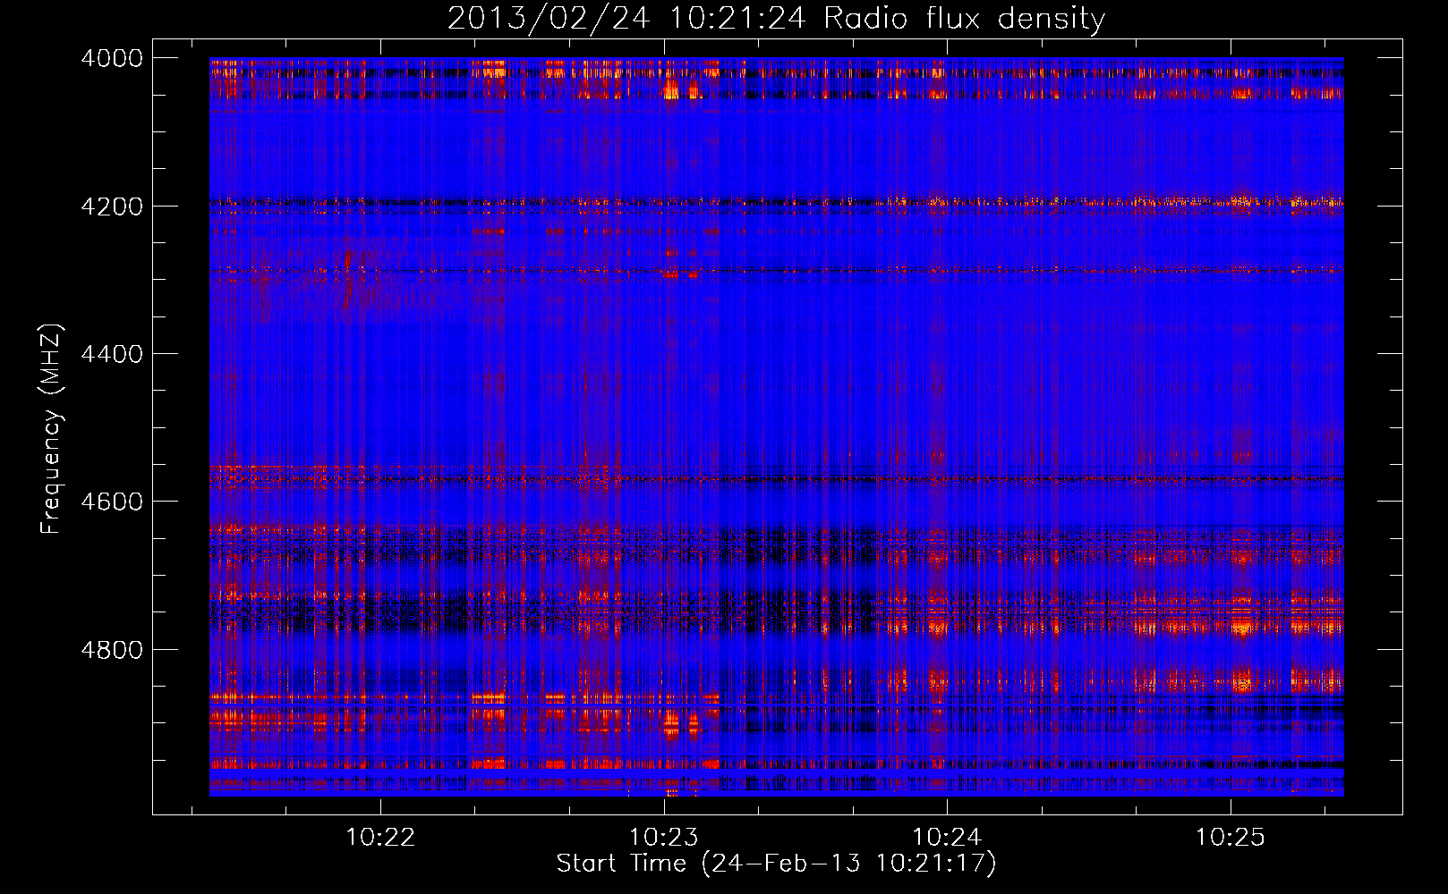Click the 4200 frequency tick label

coord(112,207)
